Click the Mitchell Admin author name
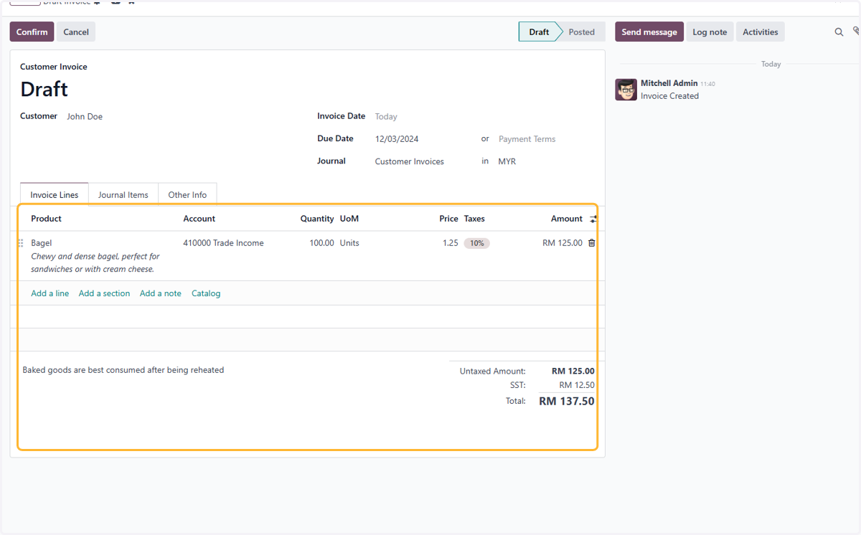Image resolution: width=861 pixels, height=535 pixels. pos(669,83)
